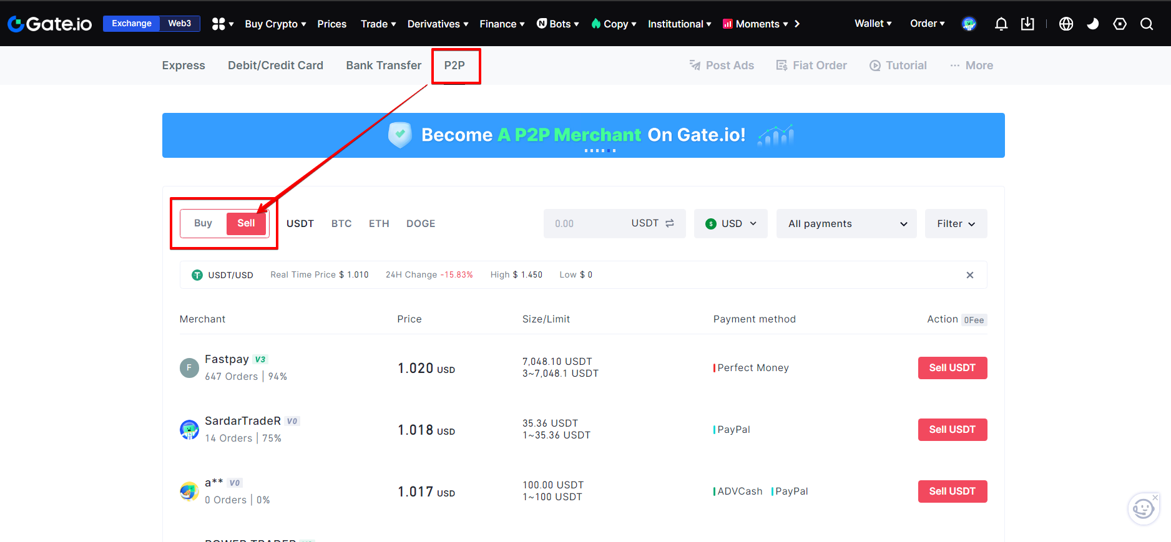The width and height of the screenshot is (1171, 542).
Task: Select the DOGE coin tab
Action: [x=421, y=223]
